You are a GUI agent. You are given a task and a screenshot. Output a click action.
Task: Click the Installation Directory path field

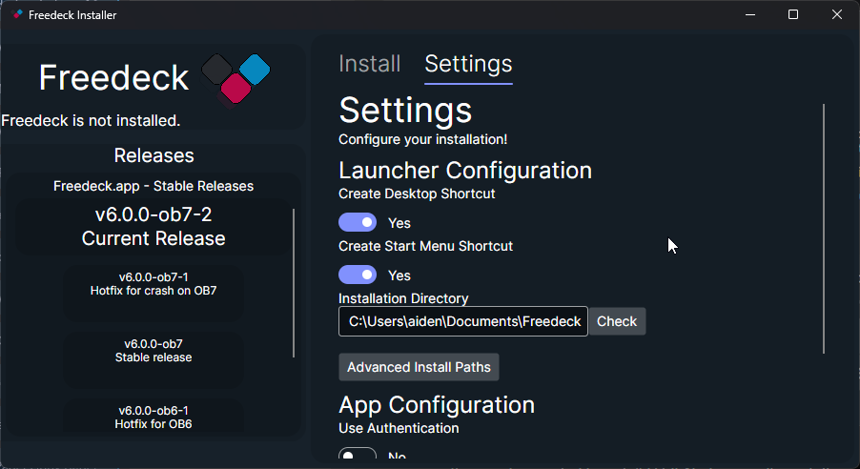coord(463,321)
